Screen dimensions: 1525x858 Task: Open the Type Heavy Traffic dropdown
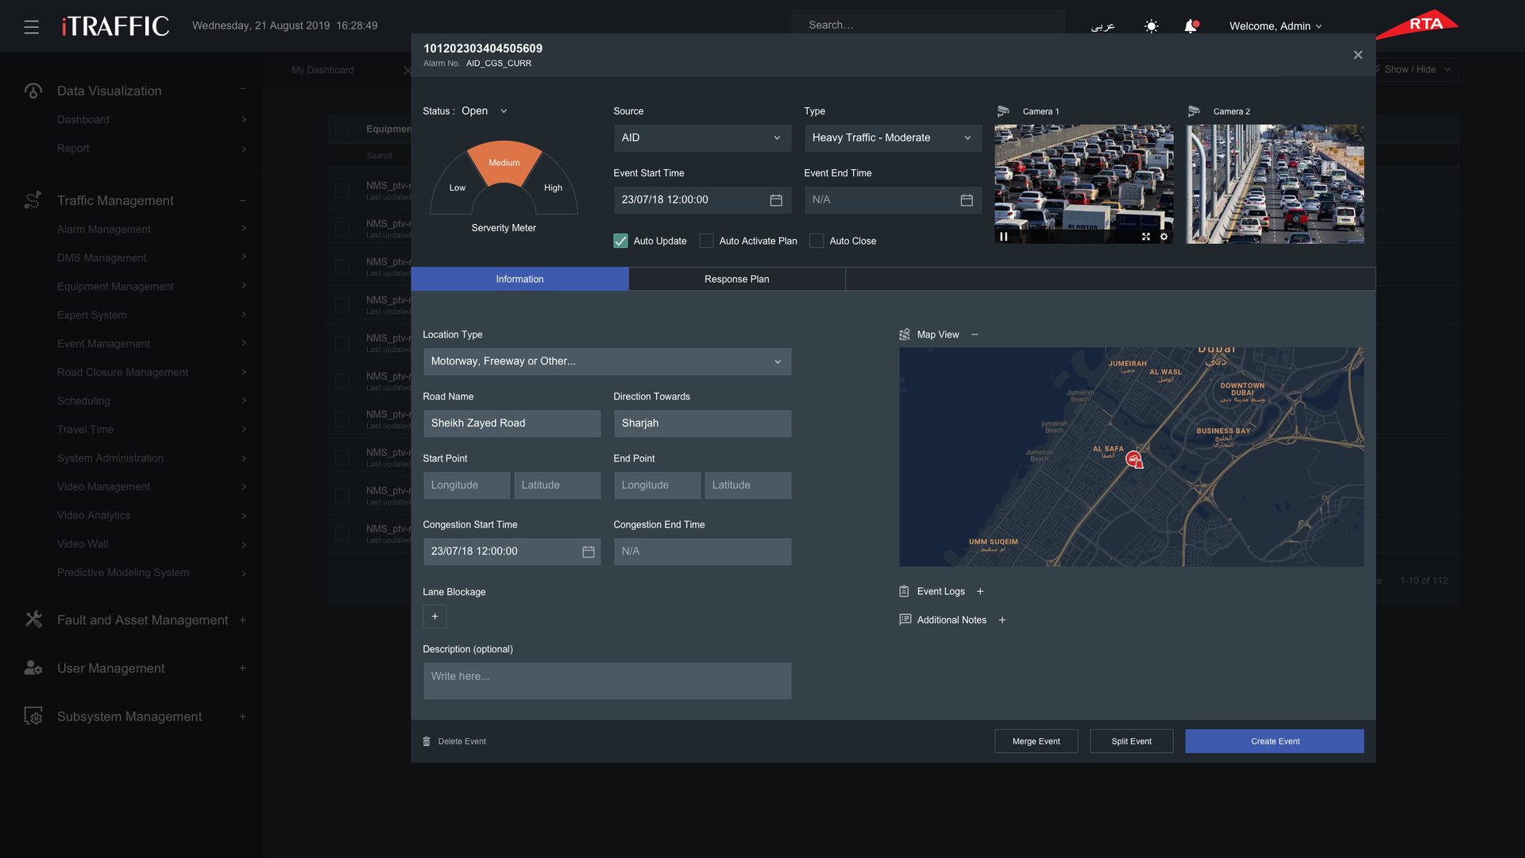894,138
